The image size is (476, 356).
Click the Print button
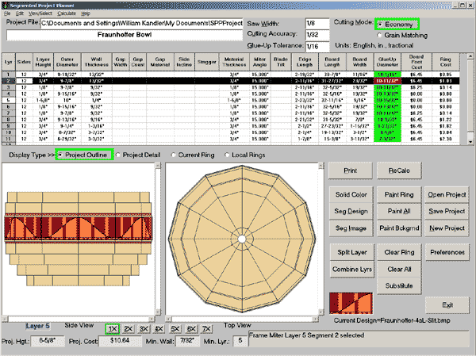[x=350, y=171]
